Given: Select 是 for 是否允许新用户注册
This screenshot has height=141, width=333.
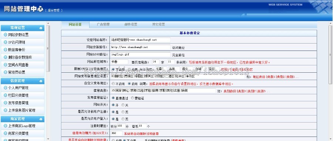Looking at the screenshot, I should [x=113, y=112].
